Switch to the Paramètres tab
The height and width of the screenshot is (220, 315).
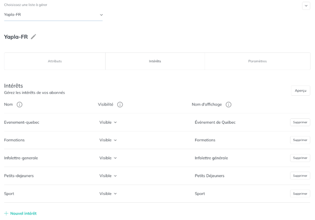(x=257, y=61)
